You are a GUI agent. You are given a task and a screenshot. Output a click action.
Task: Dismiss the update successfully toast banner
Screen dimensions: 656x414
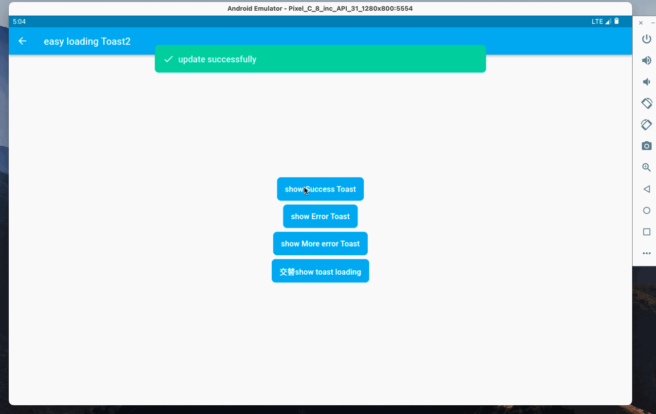[x=320, y=59]
